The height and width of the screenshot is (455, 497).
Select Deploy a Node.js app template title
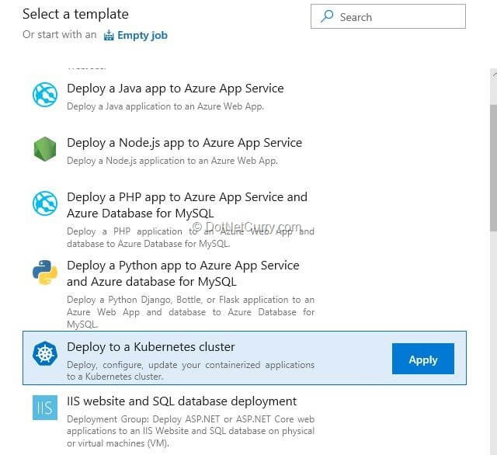[184, 143]
